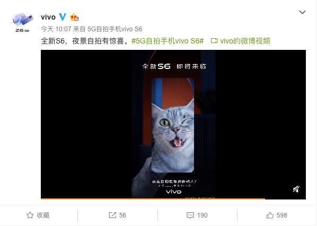Expand the post options chevron menu
The height and width of the screenshot is (226, 317).
pyautogui.click(x=302, y=12)
